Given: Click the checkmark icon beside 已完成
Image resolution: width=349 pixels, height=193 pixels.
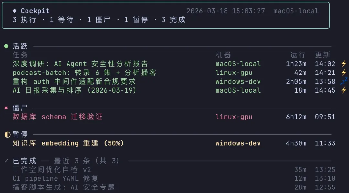Looking at the screenshot, I should coord(6,161).
